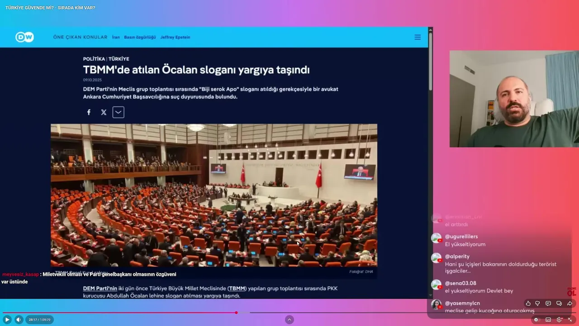579x326 pixels.
Task: Open comments with the speech bubble icon
Action: (x=548, y=303)
